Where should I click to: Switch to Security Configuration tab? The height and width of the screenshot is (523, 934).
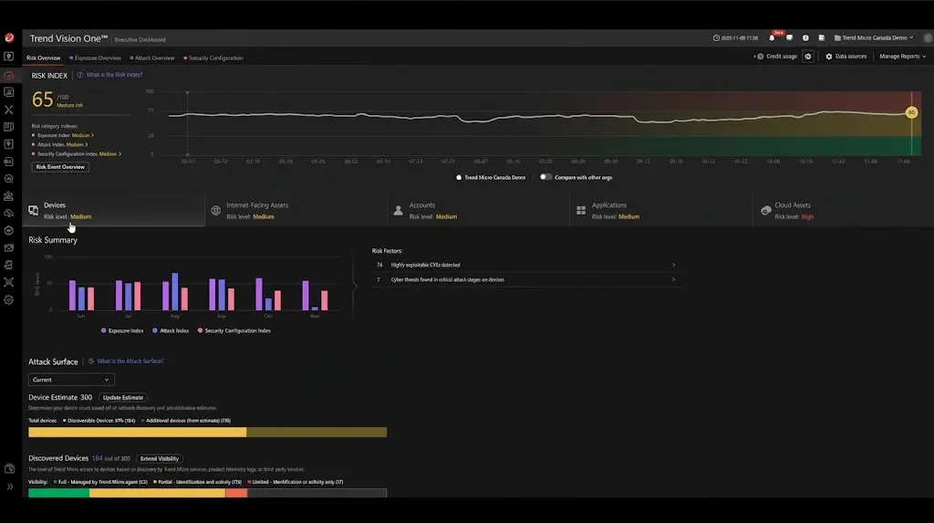tap(213, 58)
